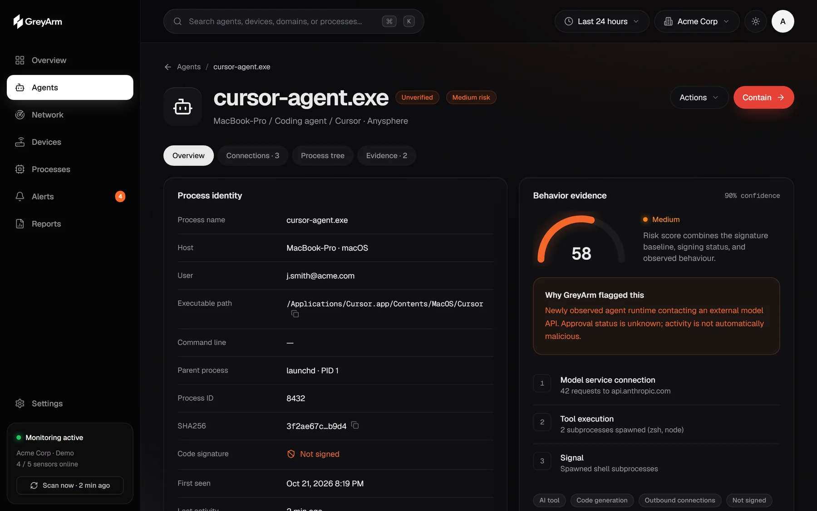Click the Overview grid icon in sidebar
Screen dimensions: 817x511
click(20, 60)
